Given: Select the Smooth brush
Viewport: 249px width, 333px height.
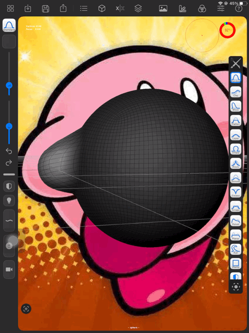Looking at the screenshot, I should coord(235,178).
